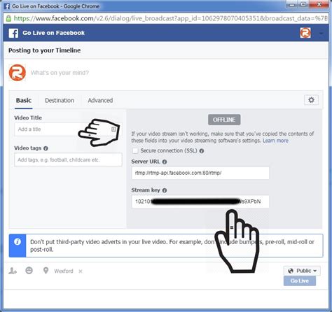Click the icon inside the Video Title field
This screenshot has height=312, width=332.
pyautogui.click(x=113, y=129)
